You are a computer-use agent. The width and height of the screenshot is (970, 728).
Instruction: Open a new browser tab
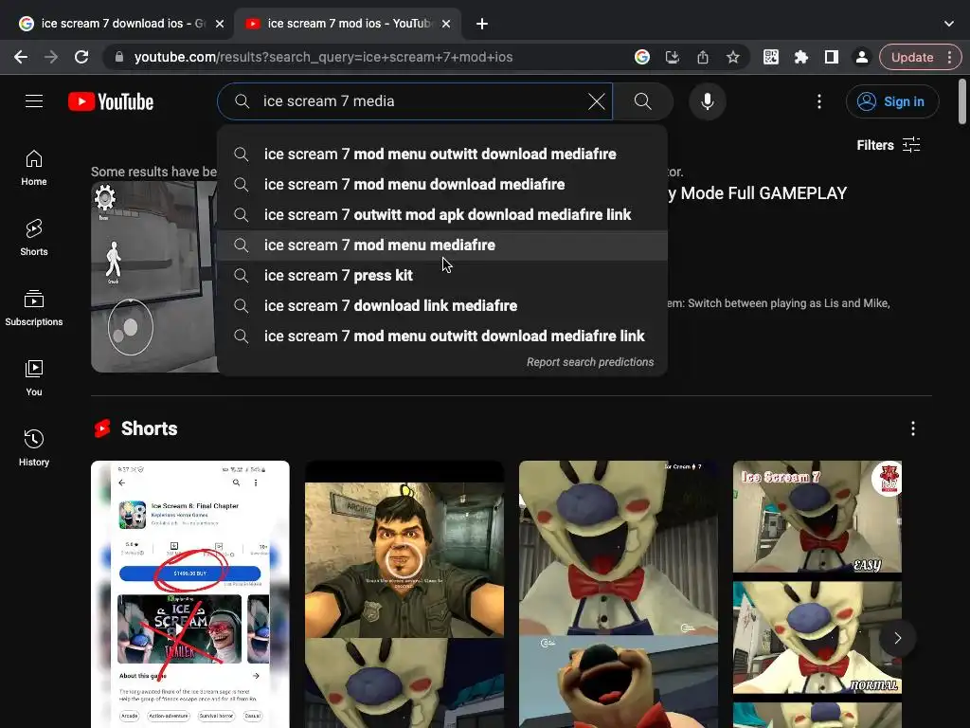482,24
